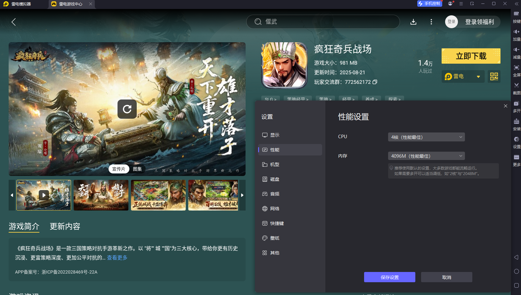Expand the CPU 4核 dropdown
Screen dimensions: 521x295
pyautogui.click(x=426, y=137)
